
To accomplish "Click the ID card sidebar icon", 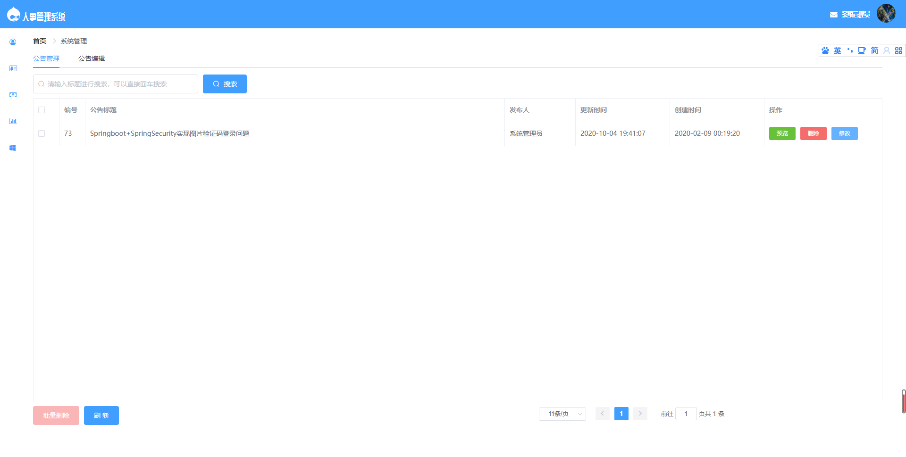I will [x=13, y=68].
